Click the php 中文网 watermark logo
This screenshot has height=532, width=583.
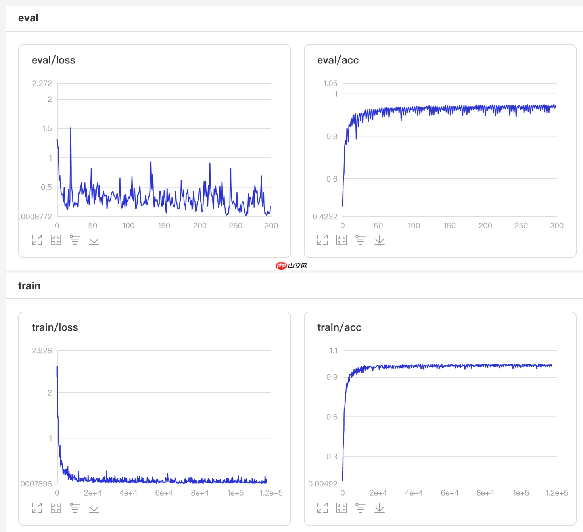291,266
